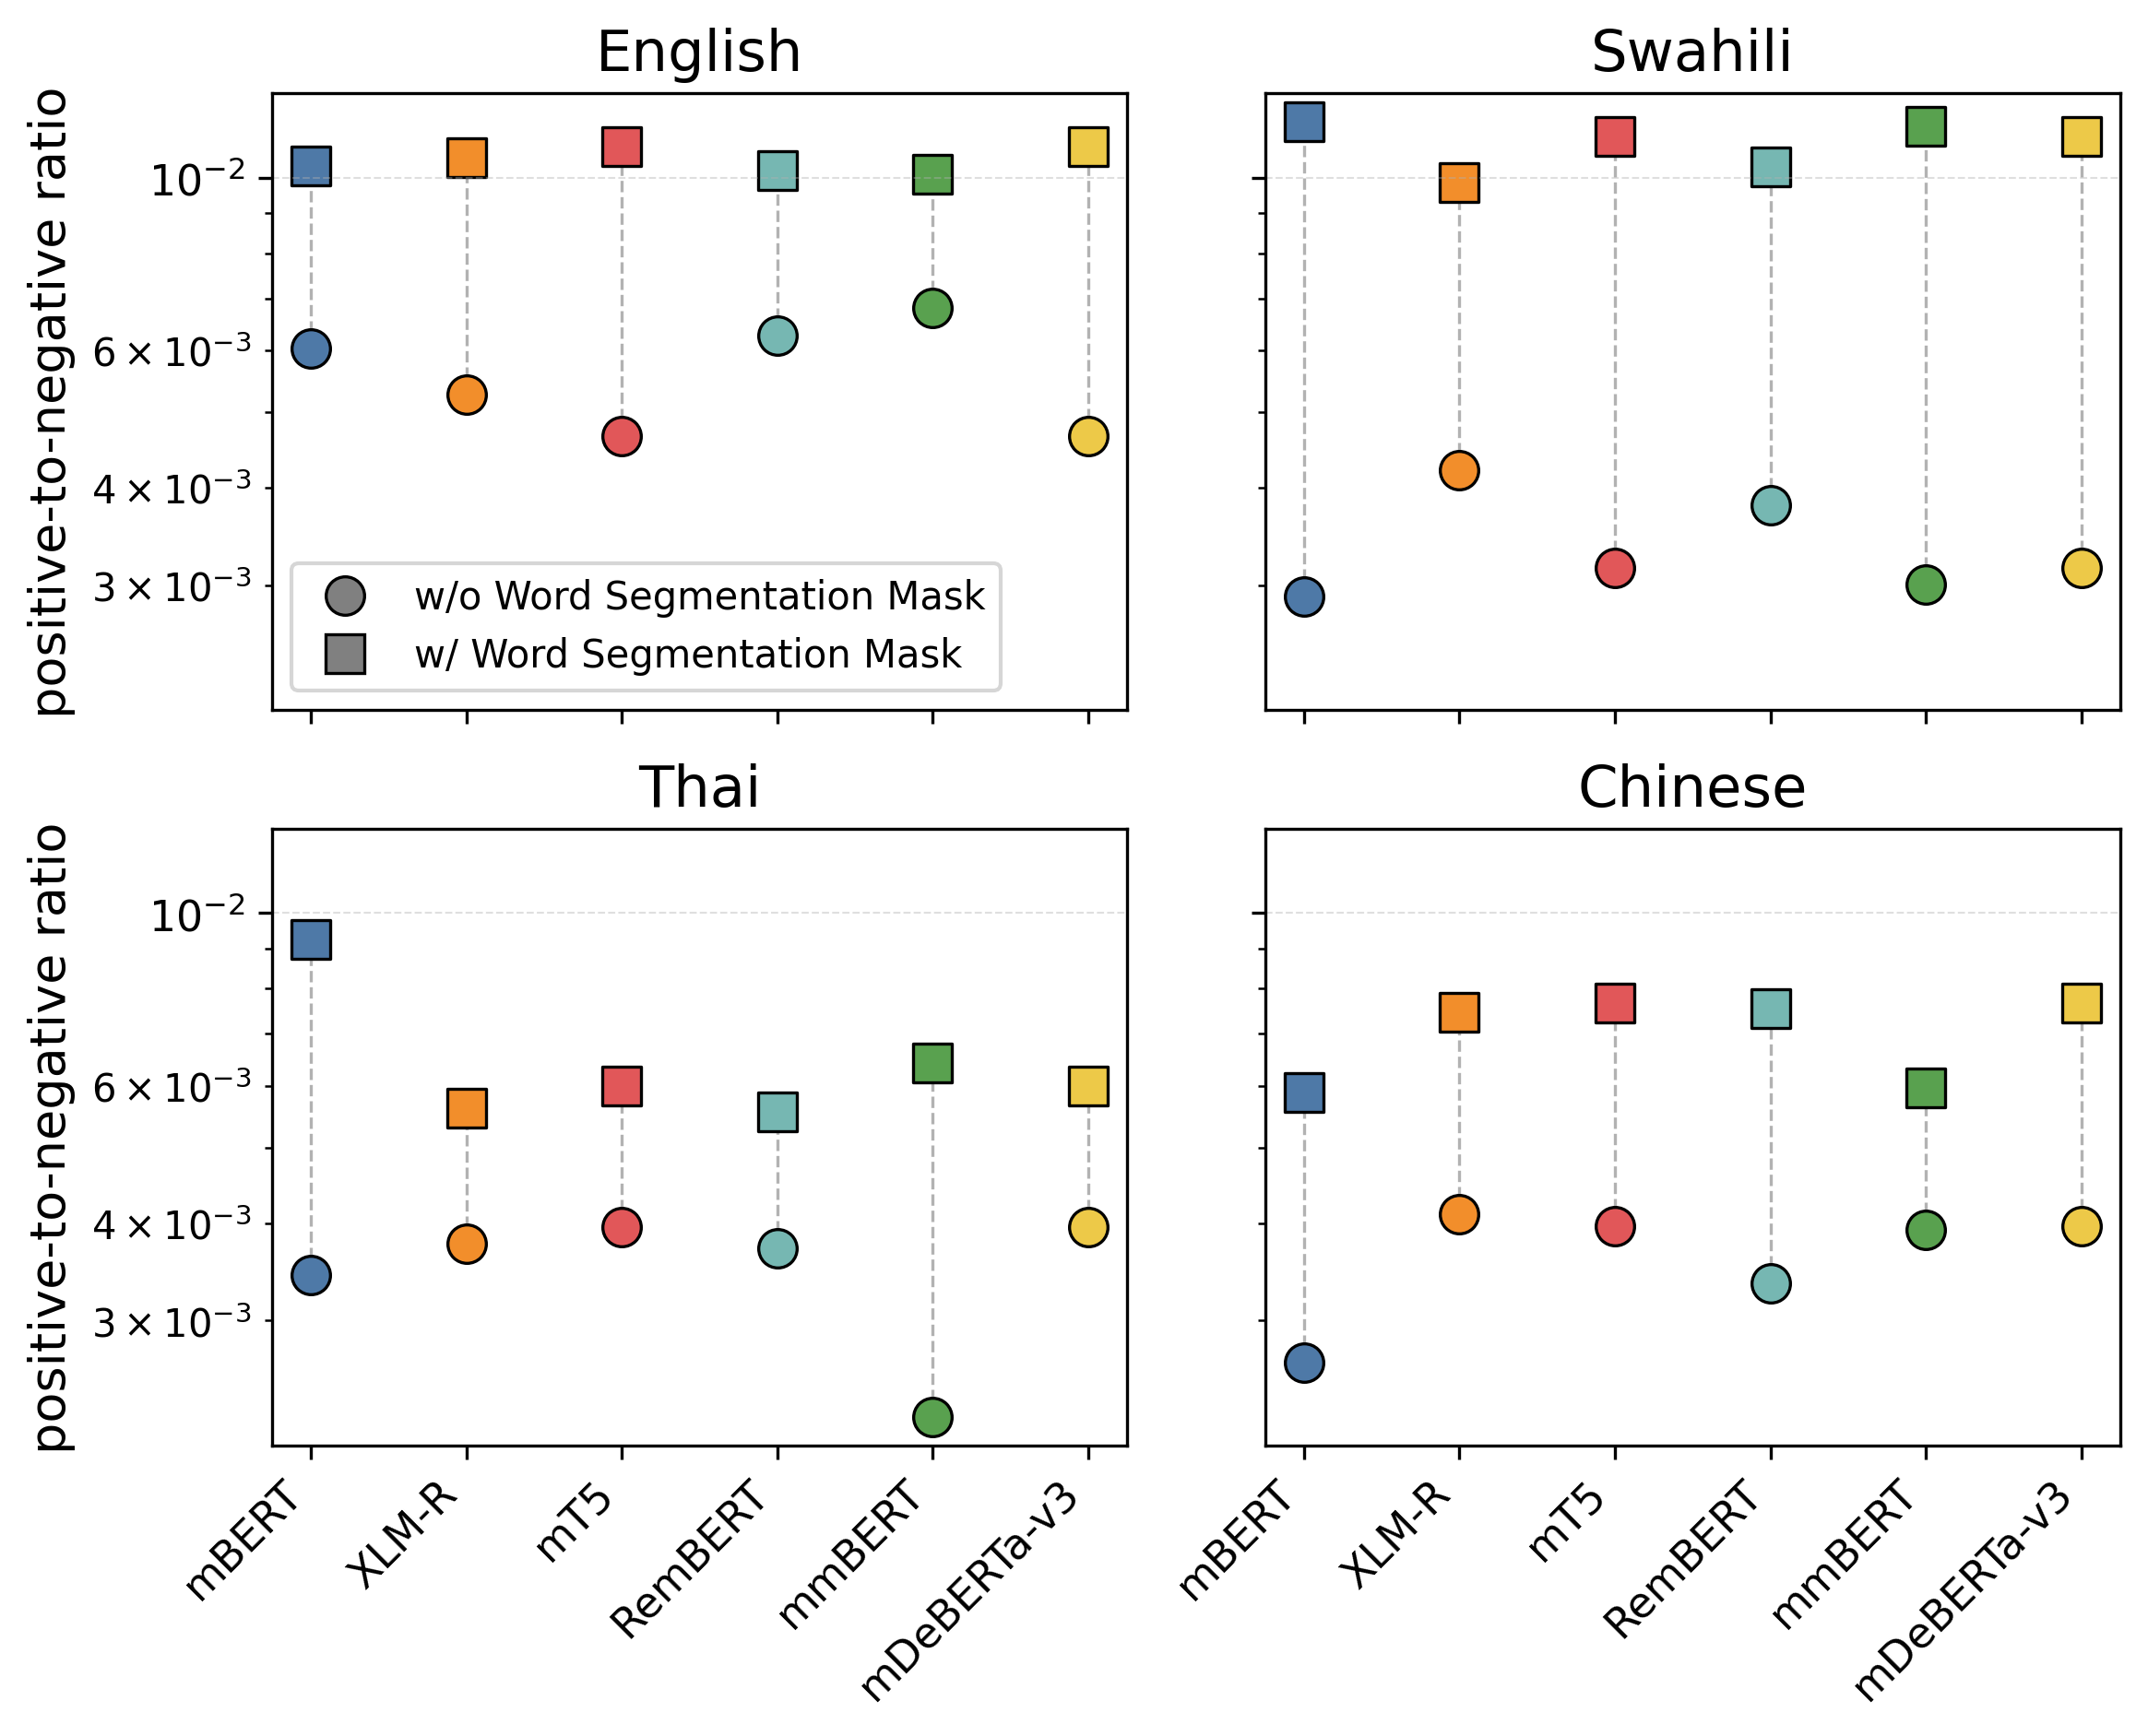The image size is (2148, 1736).
Task: Click the 'w/o Word Segmentation Mask' legend label
Action: (699, 597)
